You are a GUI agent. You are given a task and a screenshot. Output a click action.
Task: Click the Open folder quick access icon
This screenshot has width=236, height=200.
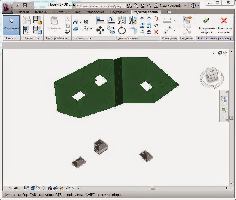point(18,6)
